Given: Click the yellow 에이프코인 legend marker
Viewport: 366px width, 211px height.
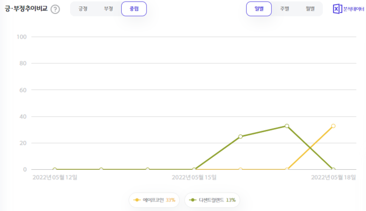Looking at the screenshot, I should coord(137,200).
